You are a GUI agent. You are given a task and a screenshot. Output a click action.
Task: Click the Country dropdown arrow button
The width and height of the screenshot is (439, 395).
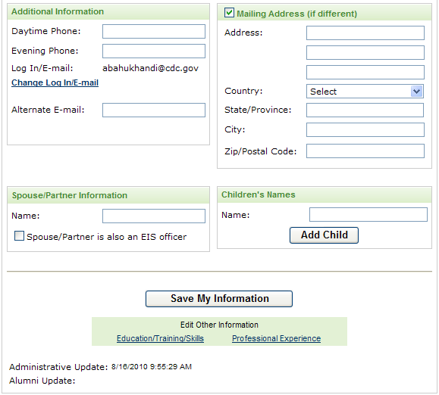click(416, 92)
